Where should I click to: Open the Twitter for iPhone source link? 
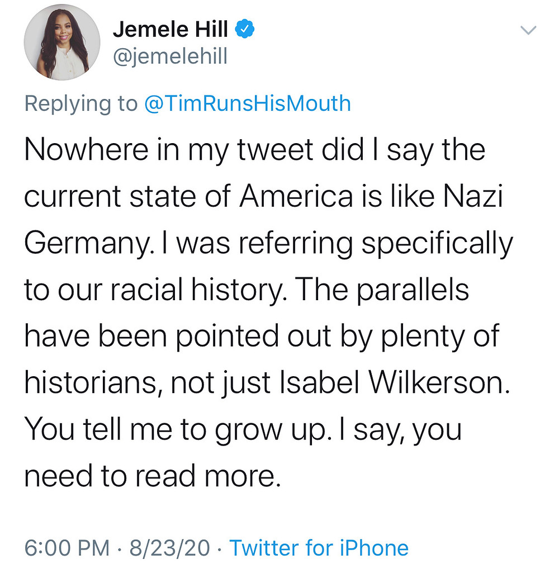coord(319,548)
